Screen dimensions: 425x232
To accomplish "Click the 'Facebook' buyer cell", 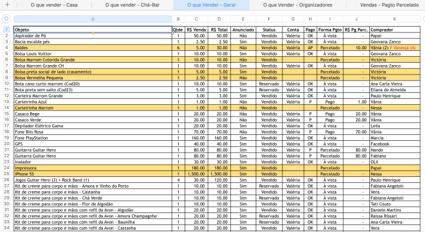I will (395, 144).
